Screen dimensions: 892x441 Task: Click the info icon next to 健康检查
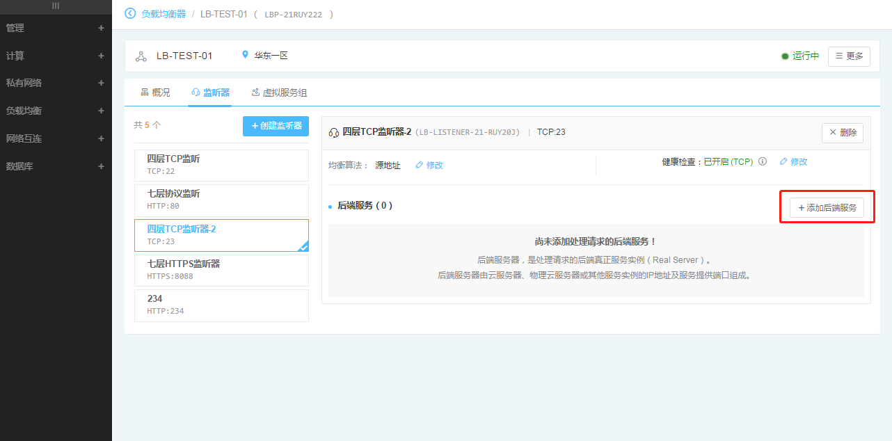click(763, 161)
